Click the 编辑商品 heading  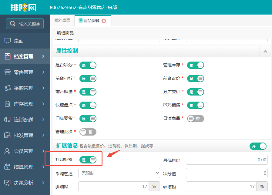click(65, 33)
